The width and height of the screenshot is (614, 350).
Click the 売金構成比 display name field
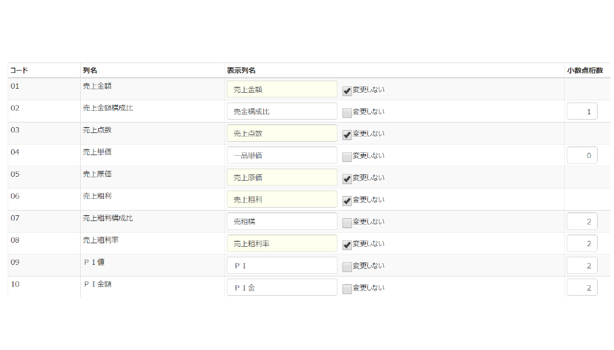(282, 111)
